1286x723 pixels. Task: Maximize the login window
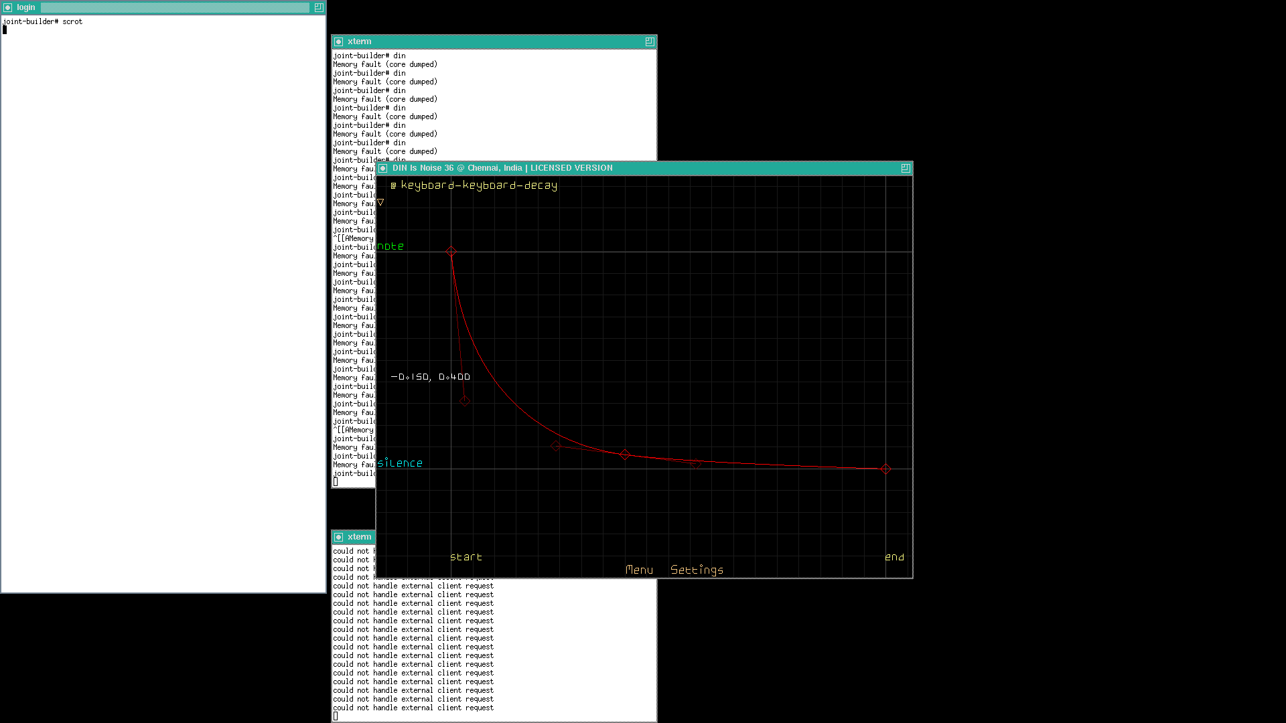click(318, 7)
